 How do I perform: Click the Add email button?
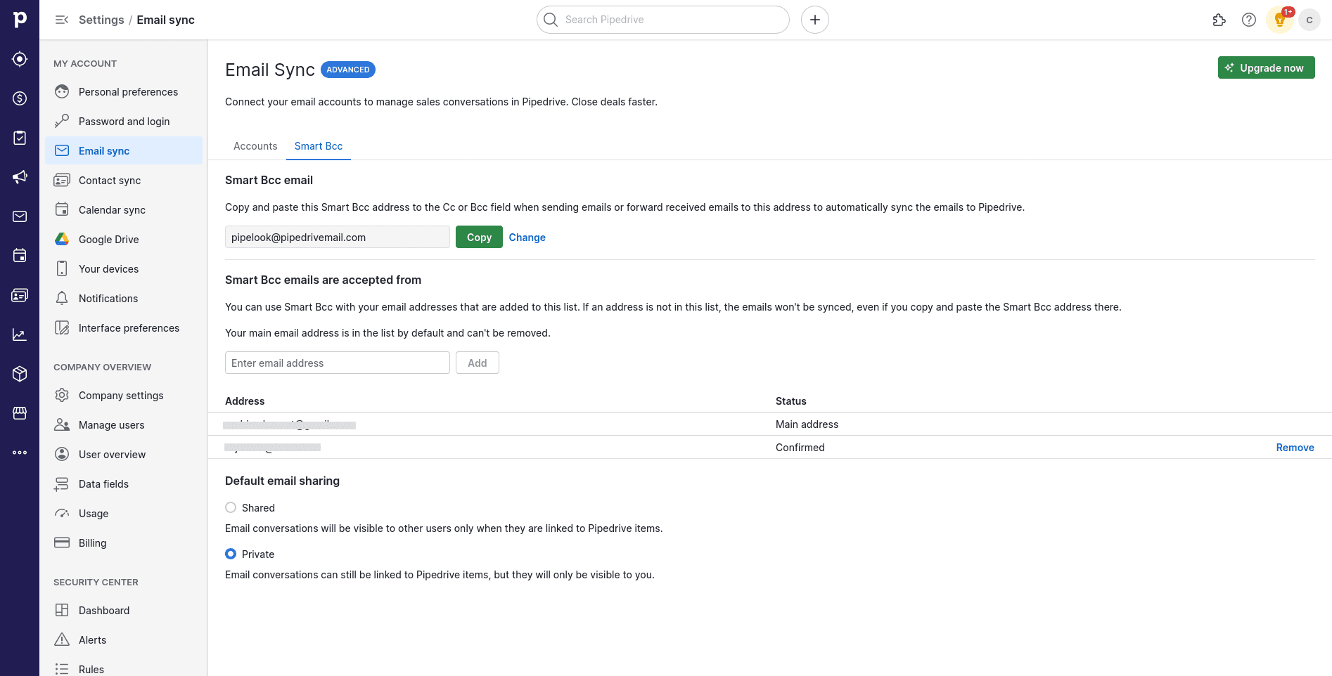click(x=478, y=363)
